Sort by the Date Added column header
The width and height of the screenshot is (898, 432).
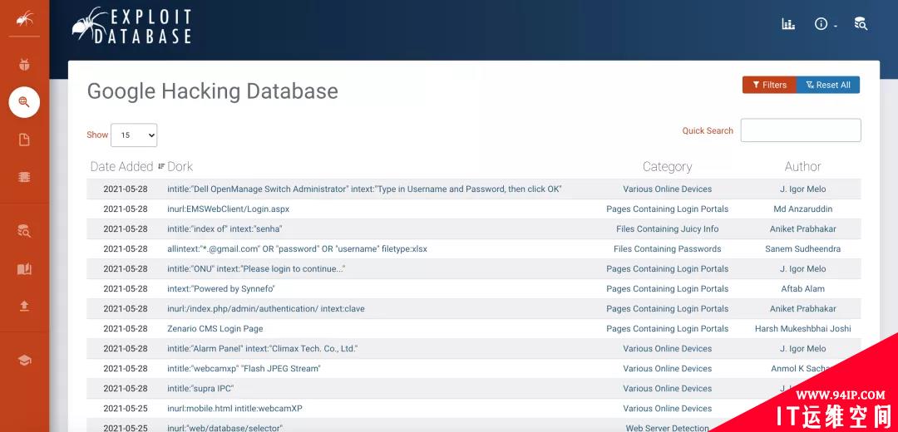coord(122,166)
